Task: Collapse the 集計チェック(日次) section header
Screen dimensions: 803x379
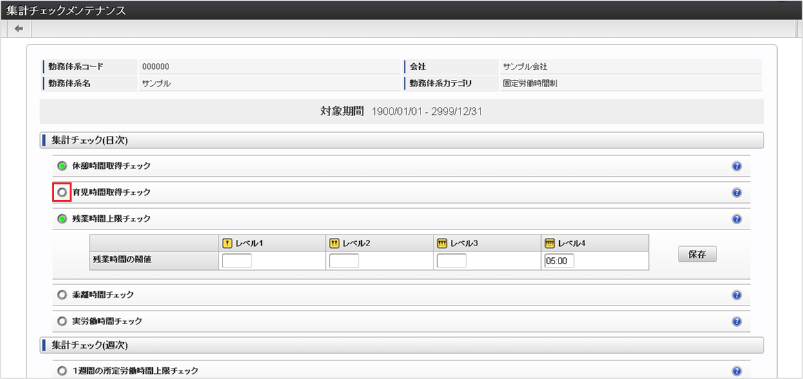Action: [402, 141]
